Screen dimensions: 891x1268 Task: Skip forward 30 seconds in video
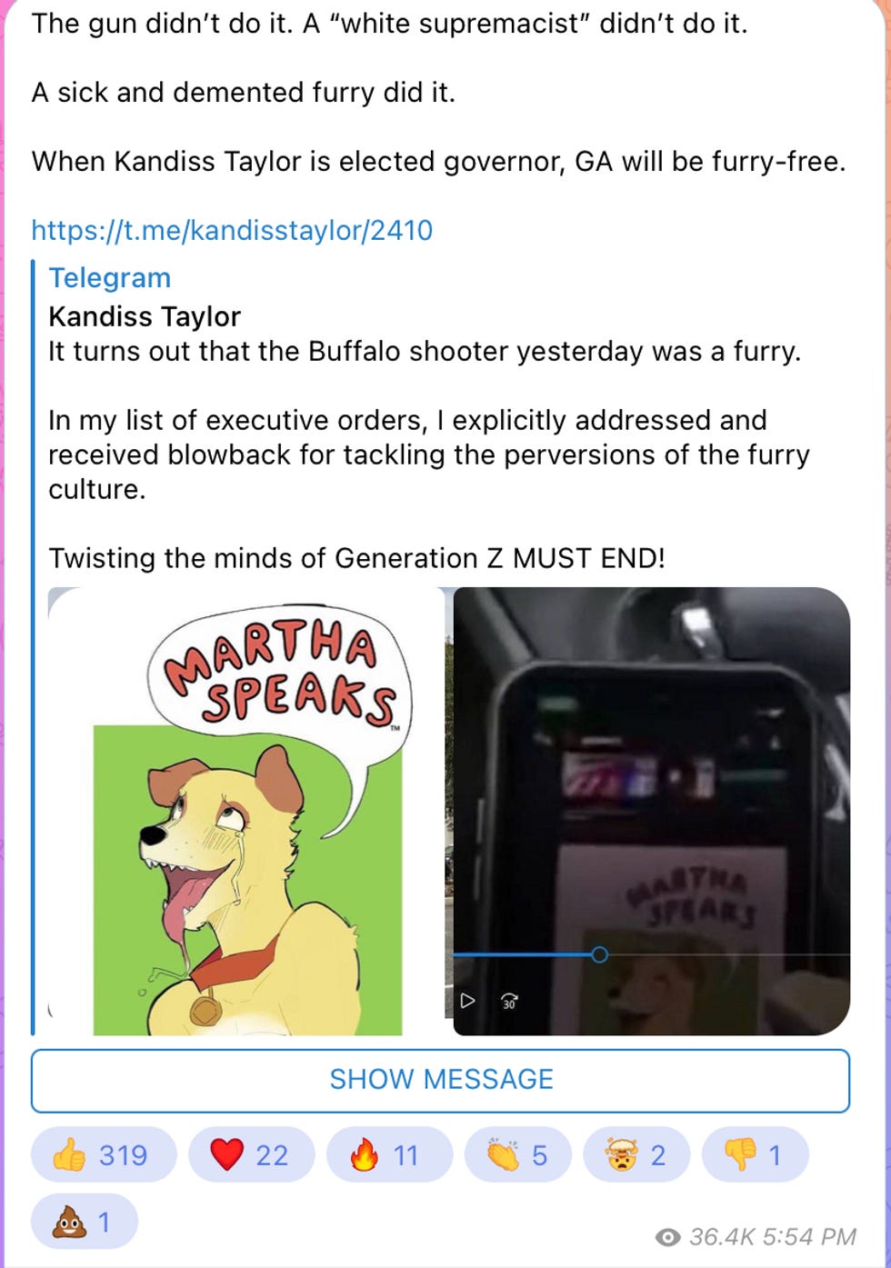[509, 1002]
